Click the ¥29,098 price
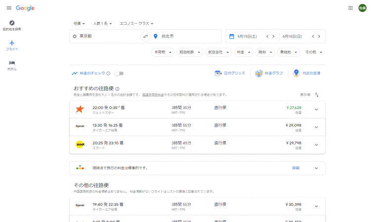The width and height of the screenshot is (371, 222). pyautogui.click(x=293, y=125)
